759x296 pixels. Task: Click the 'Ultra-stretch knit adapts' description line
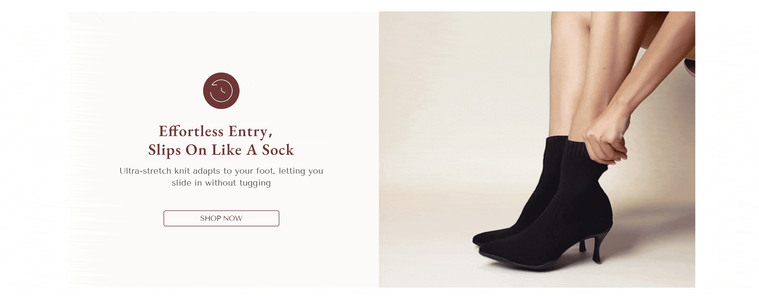(221, 171)
